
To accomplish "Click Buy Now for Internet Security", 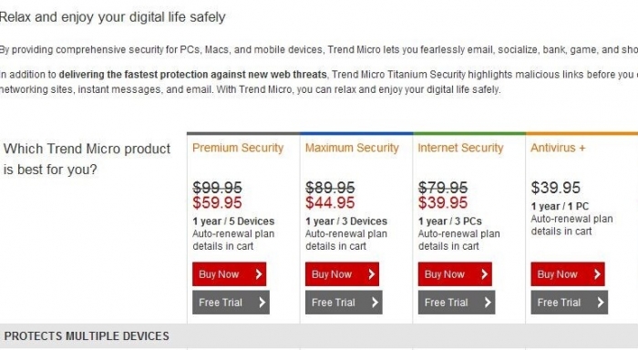I will click(455, 274).
